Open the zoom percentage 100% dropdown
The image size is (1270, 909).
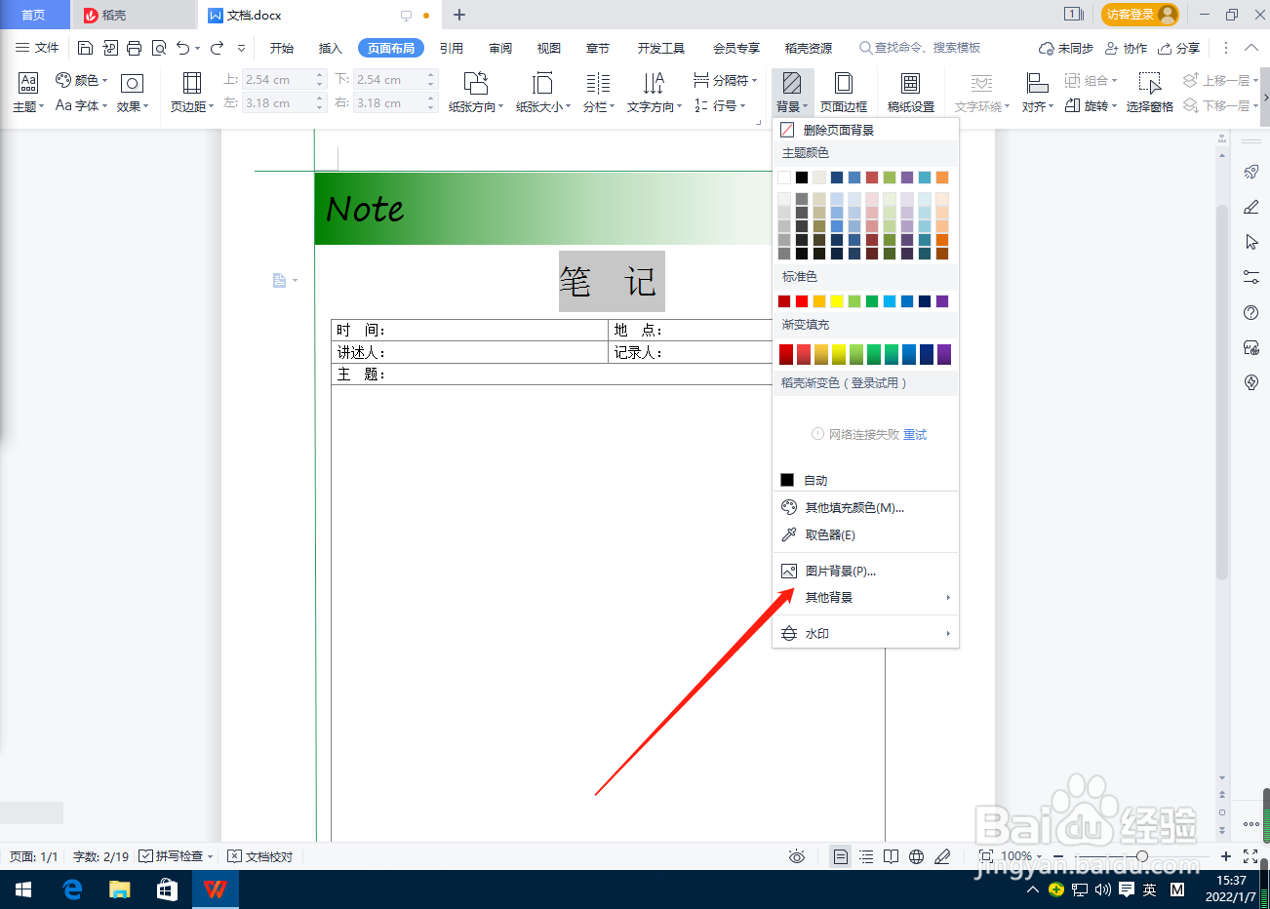pyautogui.click(x=1021, y=856)
